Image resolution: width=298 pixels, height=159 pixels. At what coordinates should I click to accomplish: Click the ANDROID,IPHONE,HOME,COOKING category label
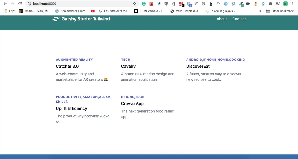215,60
